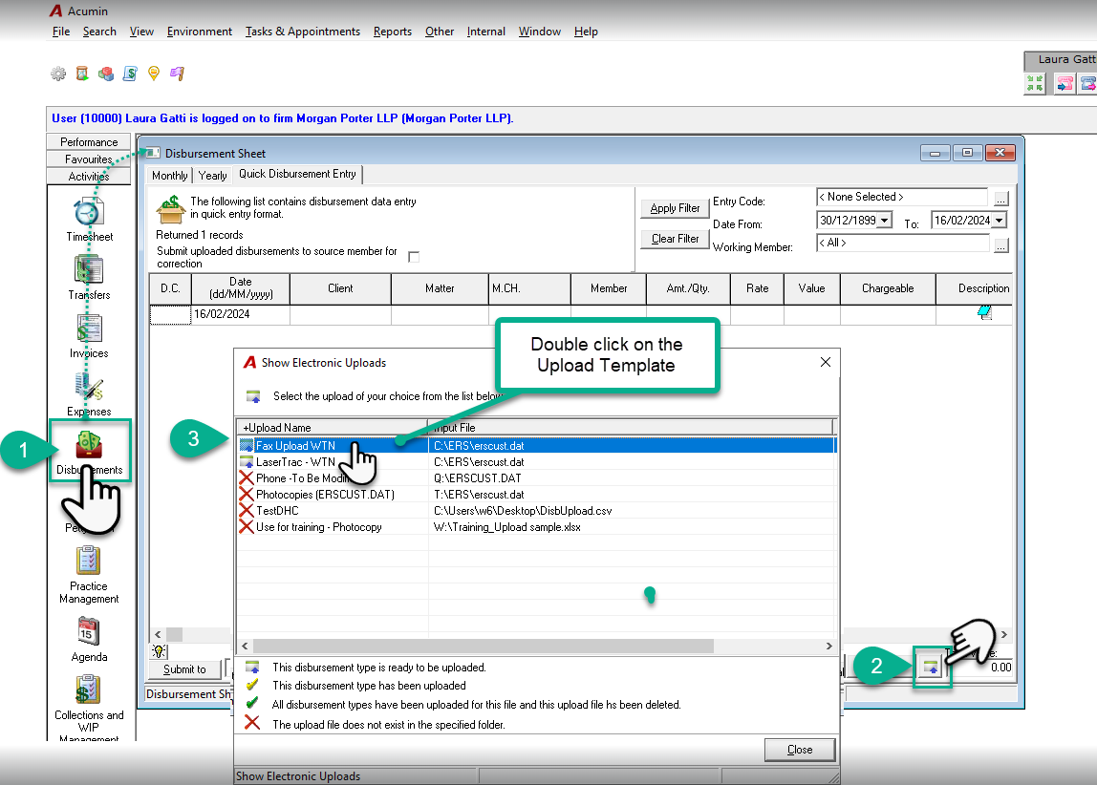Screen dimensions: 1097x785
Task: Open Practice Management in the sidebar
Action: click(x=89, y=575)
